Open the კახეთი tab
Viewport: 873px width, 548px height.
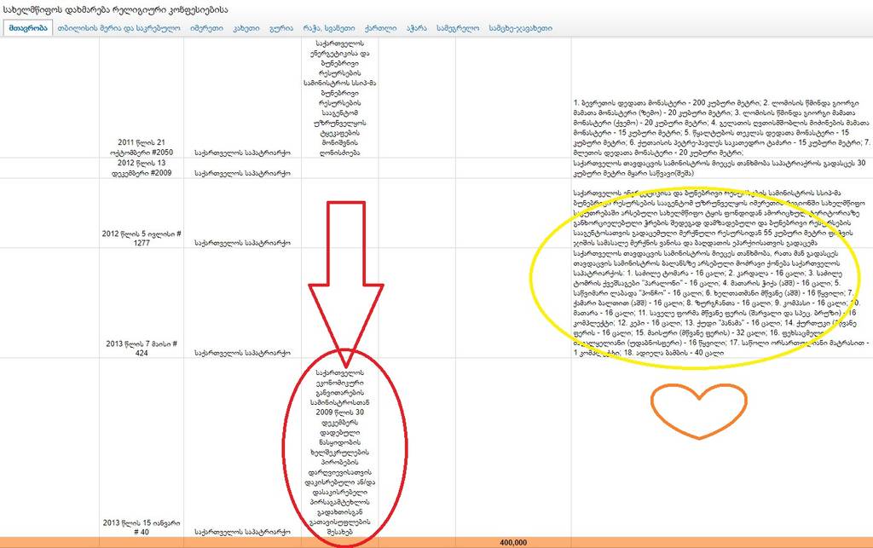pyautogui.click(x=246, y=28)
